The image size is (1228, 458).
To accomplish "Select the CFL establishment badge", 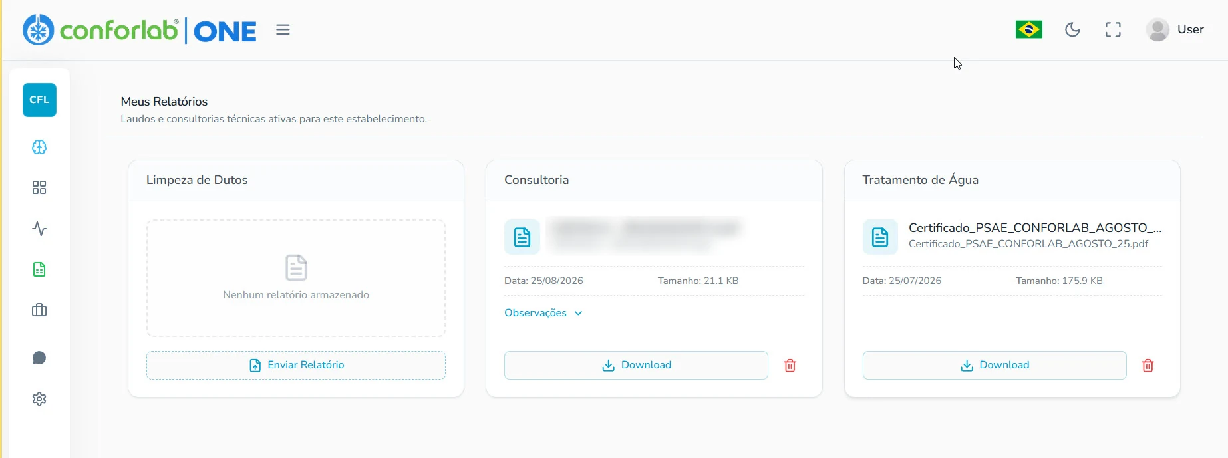I will pos(39,100).
